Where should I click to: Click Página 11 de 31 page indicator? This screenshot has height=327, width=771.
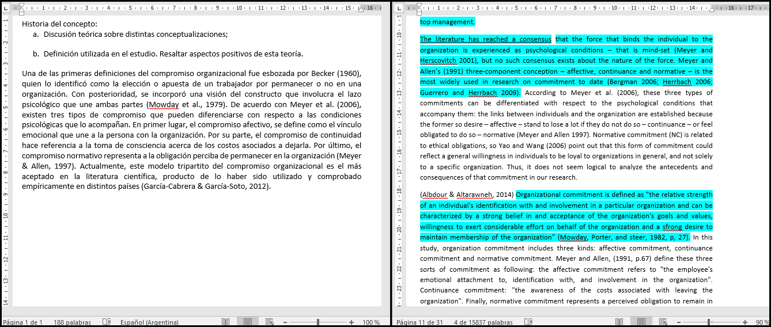point(419,322)
